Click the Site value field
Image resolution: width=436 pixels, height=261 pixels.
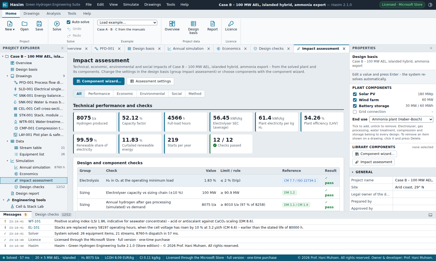[x=414, y=187]
